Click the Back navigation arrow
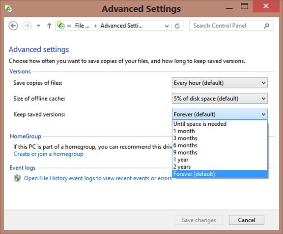283x234 pixels. pos(13,26)
